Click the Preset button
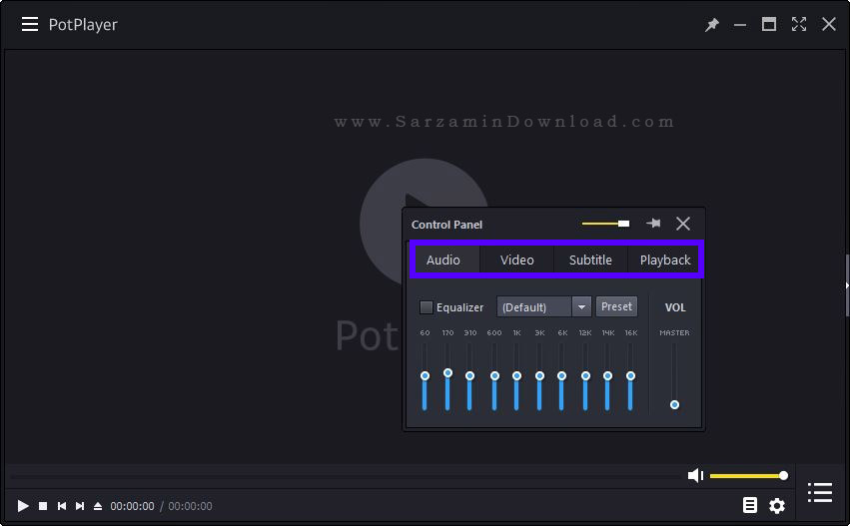The height and width of the screenshot is (526, 850). (616, 306)
